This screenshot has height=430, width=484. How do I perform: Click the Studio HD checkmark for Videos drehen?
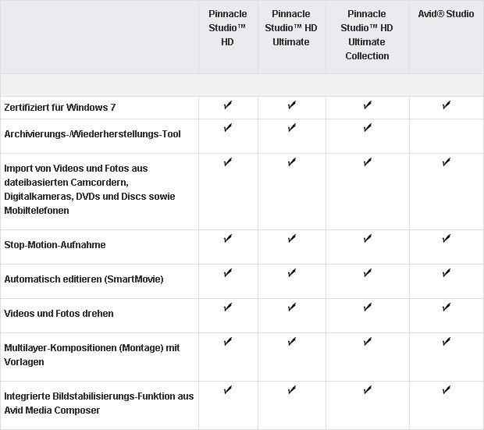228,307
